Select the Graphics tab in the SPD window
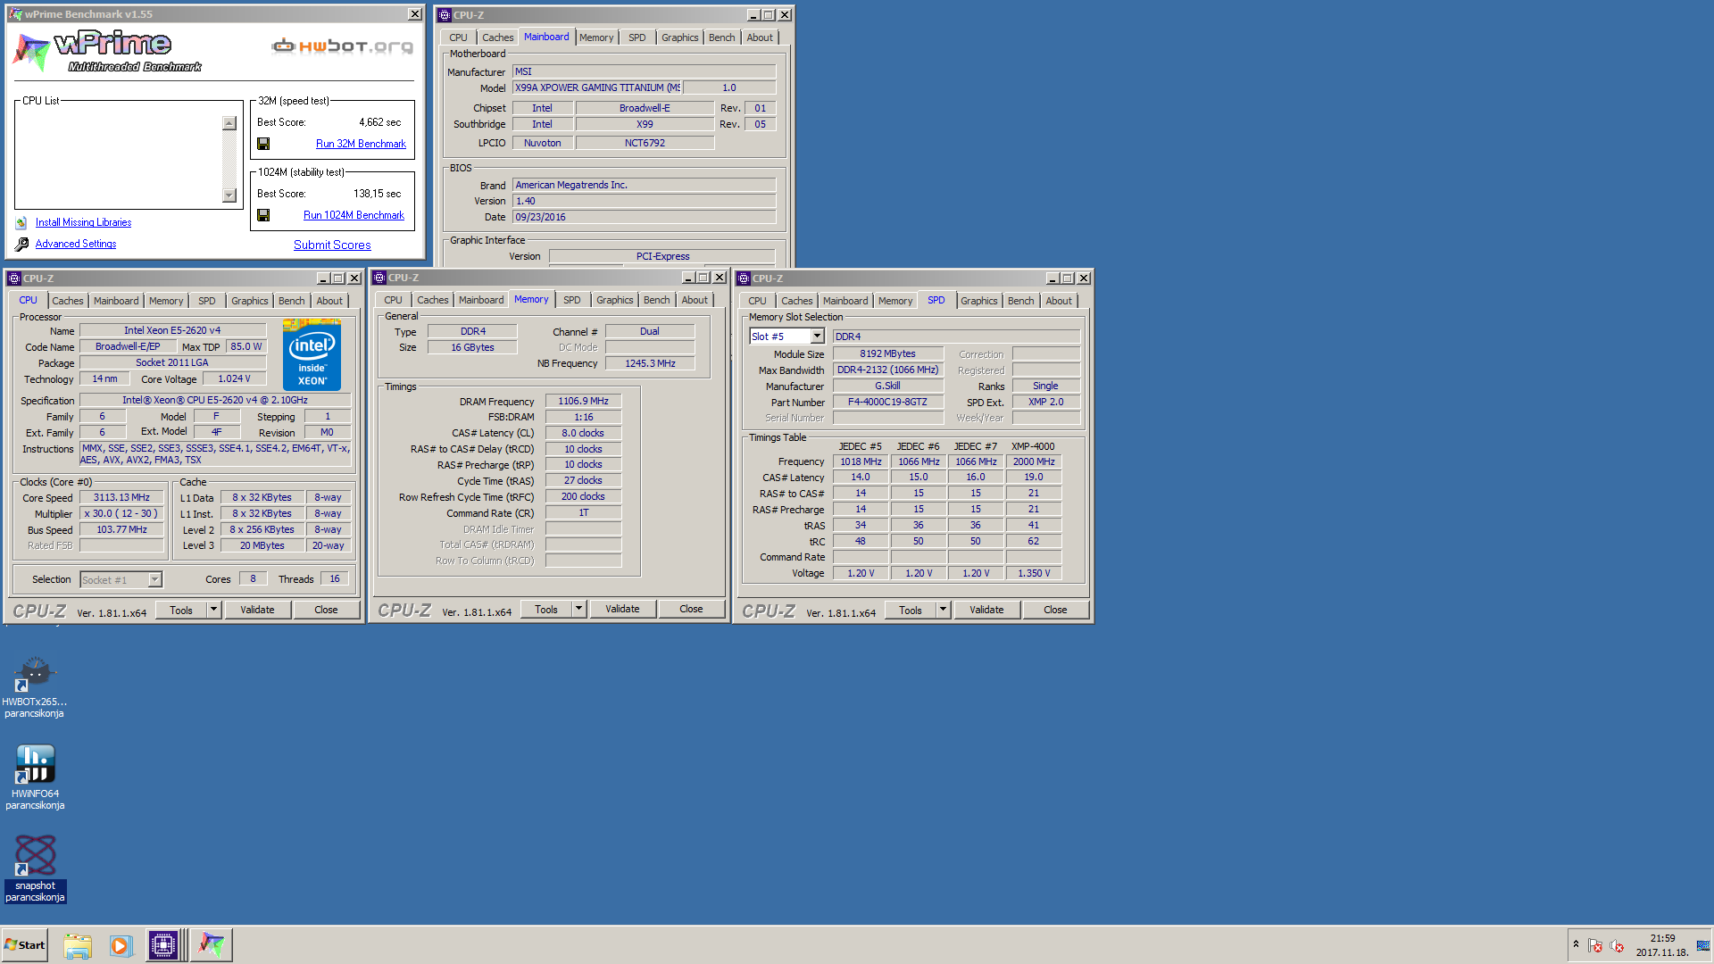 pos(978,301)
